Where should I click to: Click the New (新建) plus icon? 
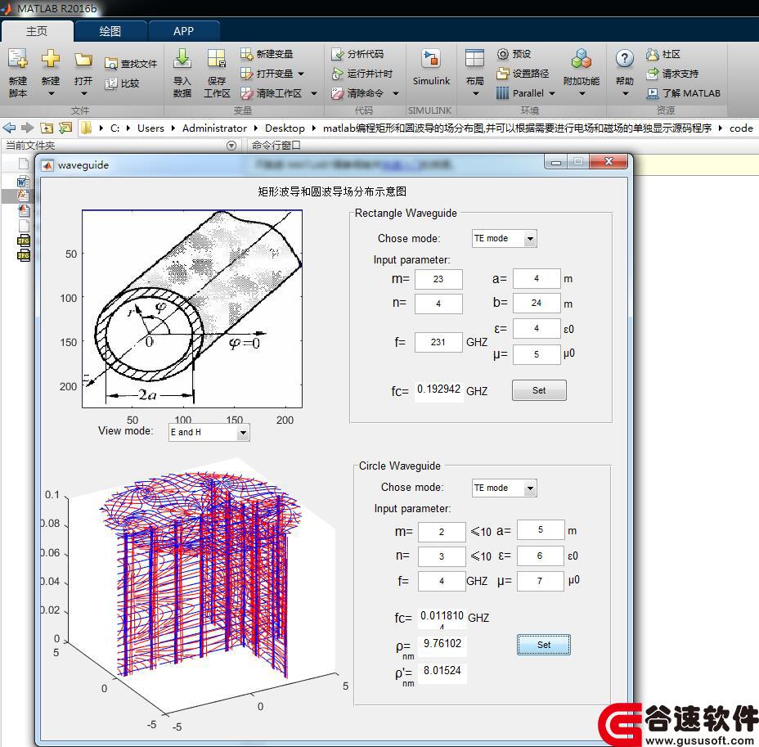[x=51, y=59]
